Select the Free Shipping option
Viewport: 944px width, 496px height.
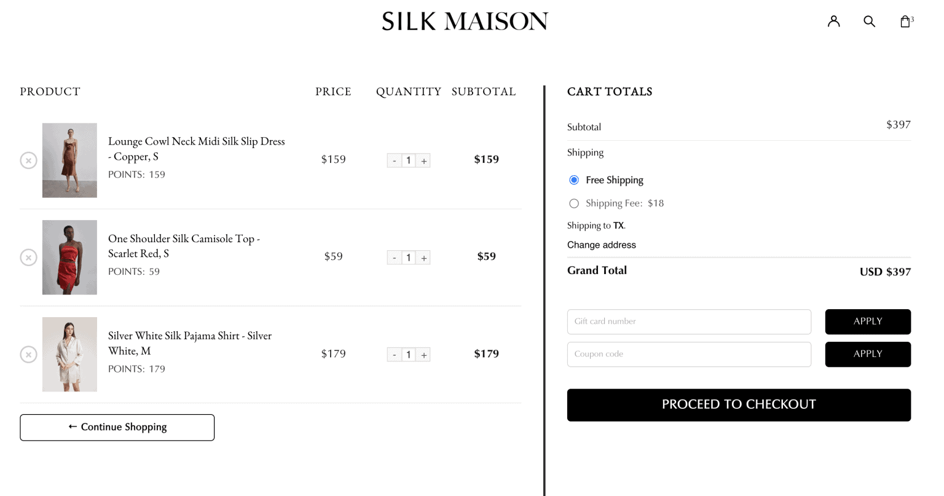[x=573, y=179]
